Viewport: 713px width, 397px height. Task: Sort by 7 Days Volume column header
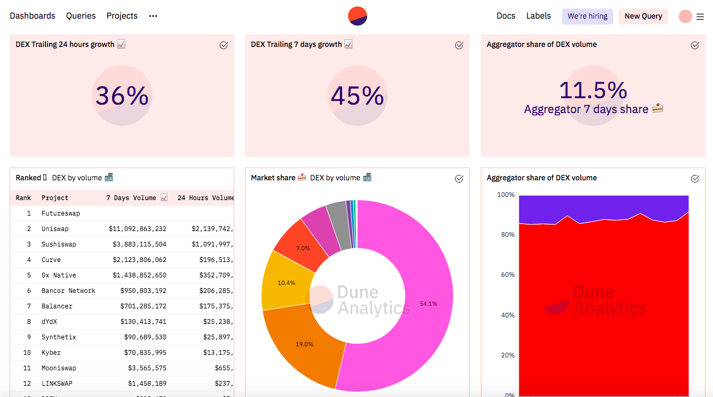[x=137, y=198]
